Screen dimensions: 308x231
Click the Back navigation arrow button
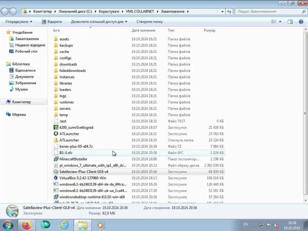tap(5, 11)
